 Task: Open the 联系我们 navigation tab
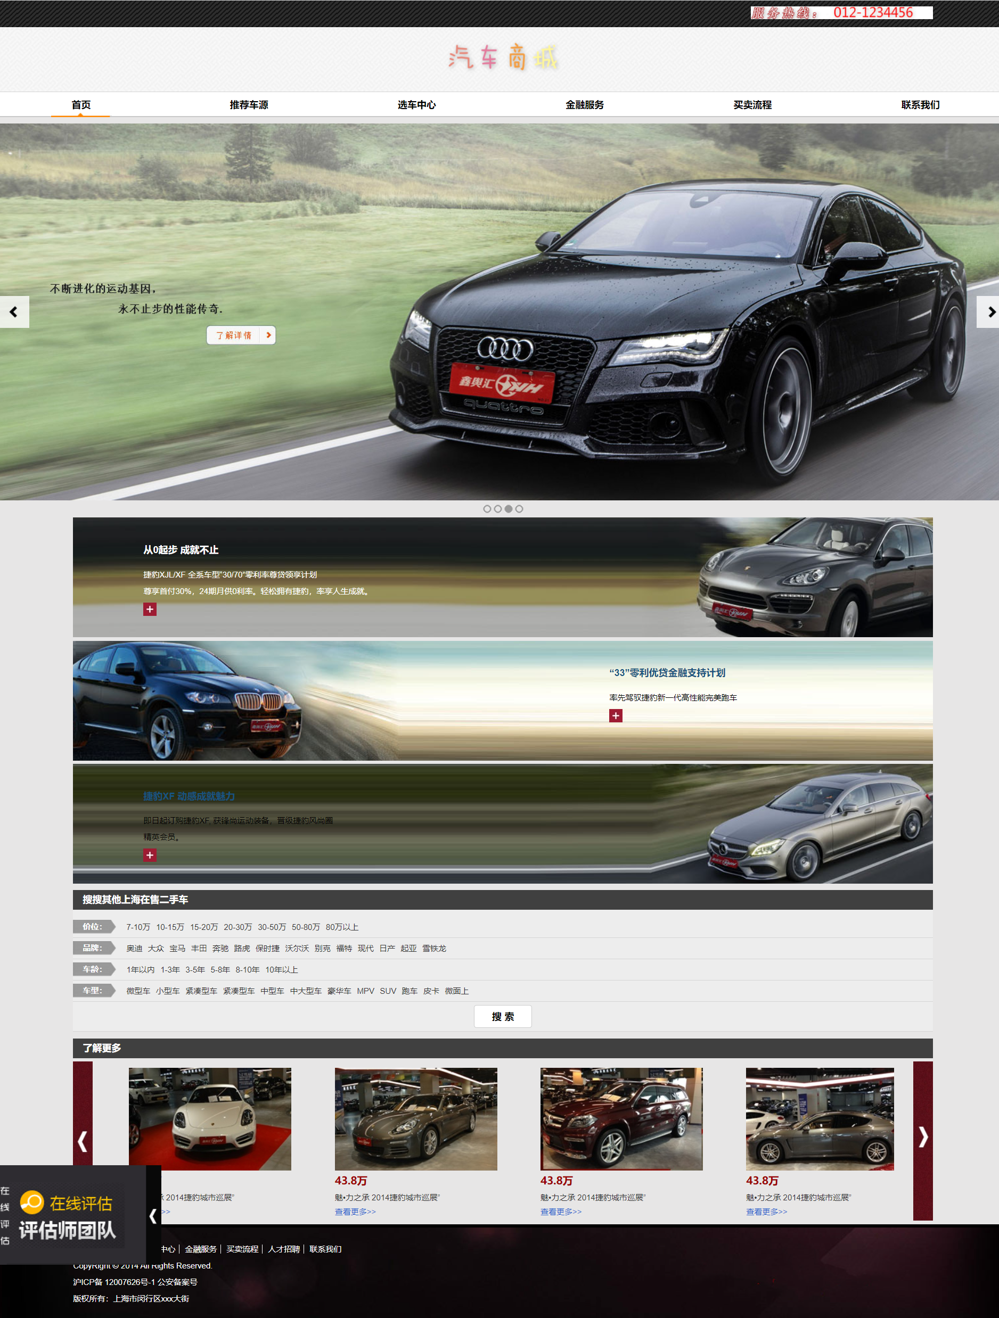[920, 105]
